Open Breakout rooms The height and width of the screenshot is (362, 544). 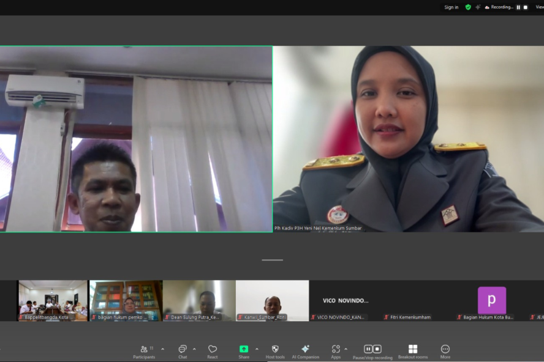(x=413, y=352)
